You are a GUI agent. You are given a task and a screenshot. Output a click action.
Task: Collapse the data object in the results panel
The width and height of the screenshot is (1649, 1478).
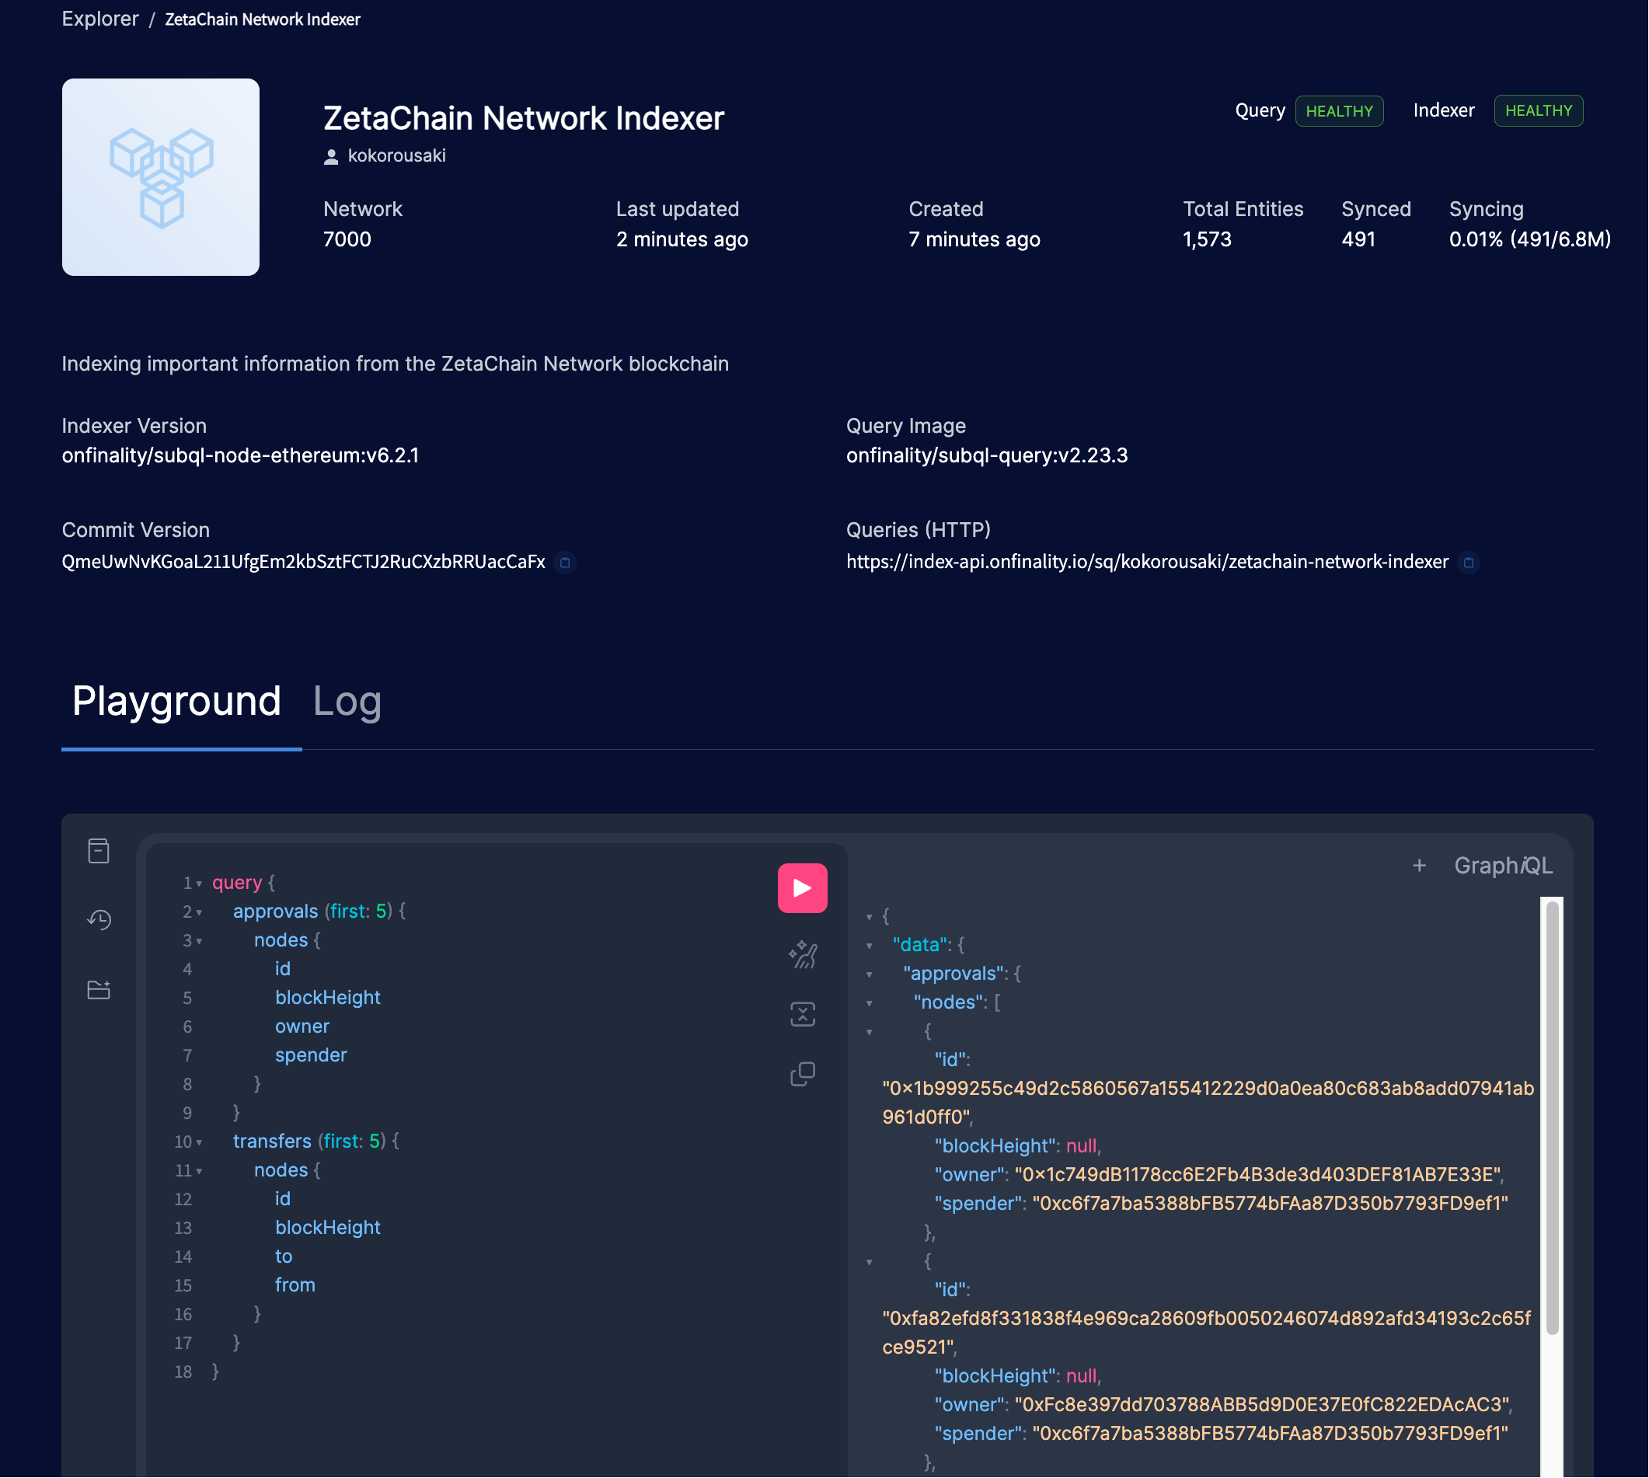[870, 944]
